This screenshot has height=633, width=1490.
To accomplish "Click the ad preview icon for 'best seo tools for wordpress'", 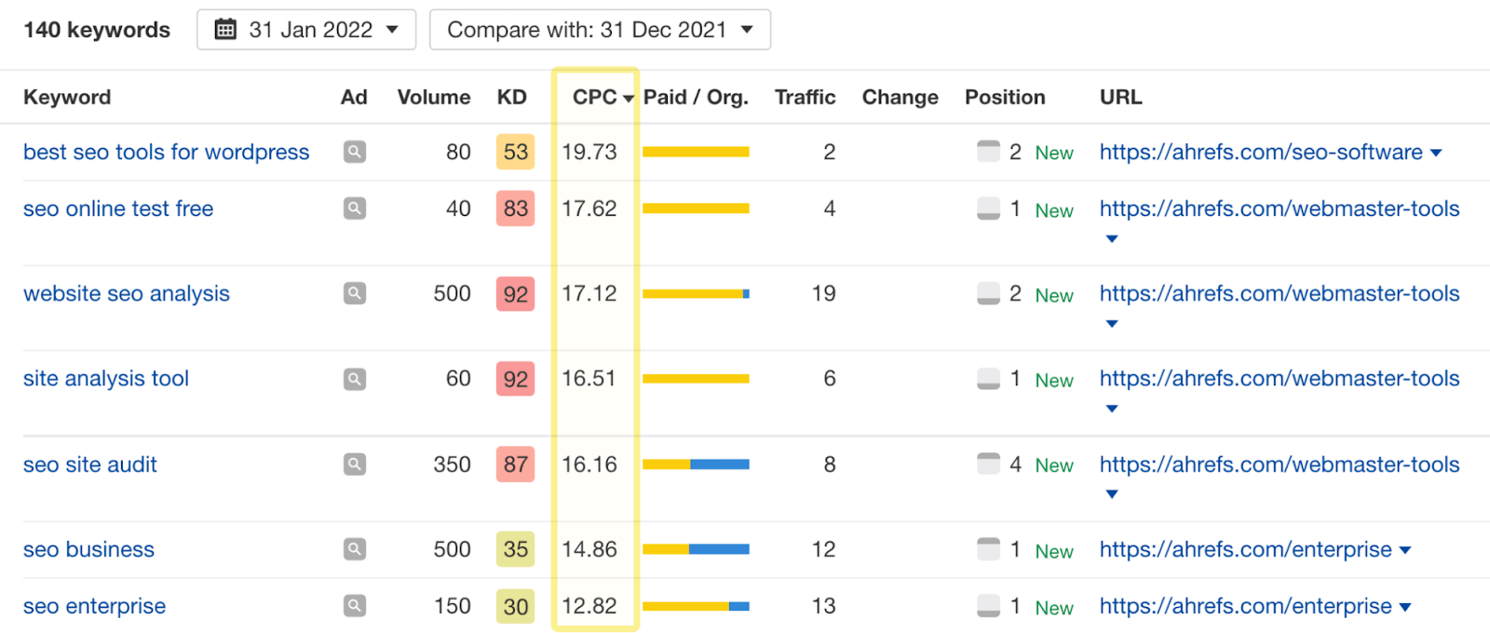I will [x=354, y=152].
